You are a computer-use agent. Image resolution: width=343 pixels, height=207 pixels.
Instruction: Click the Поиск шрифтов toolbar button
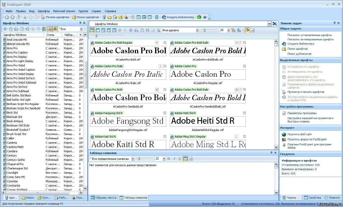(85, 17)
